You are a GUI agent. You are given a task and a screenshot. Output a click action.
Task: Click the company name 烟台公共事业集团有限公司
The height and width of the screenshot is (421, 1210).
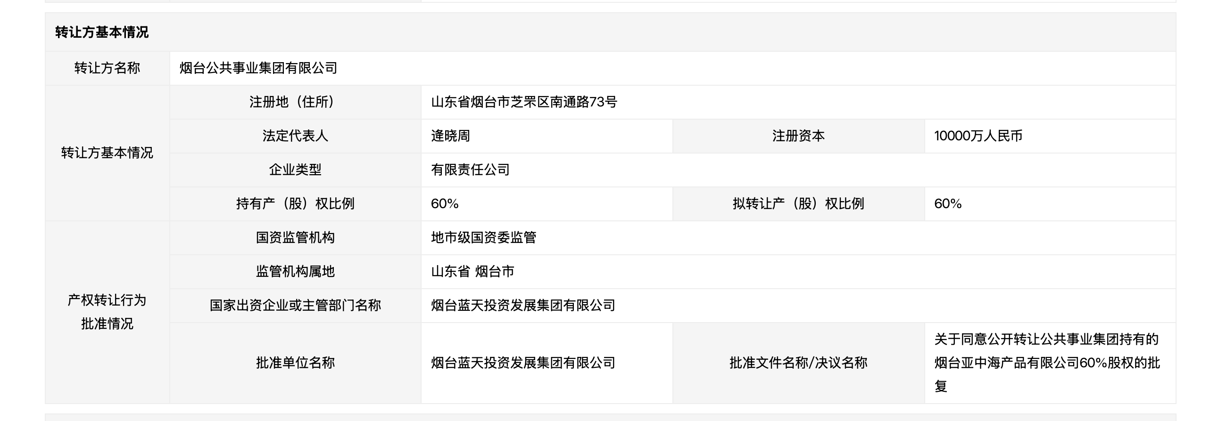pos(258,68)
